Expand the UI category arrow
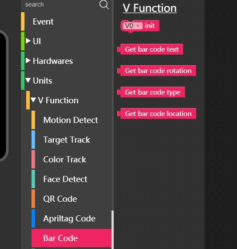The width and height of the screenshot is (237, 249). 28,41
